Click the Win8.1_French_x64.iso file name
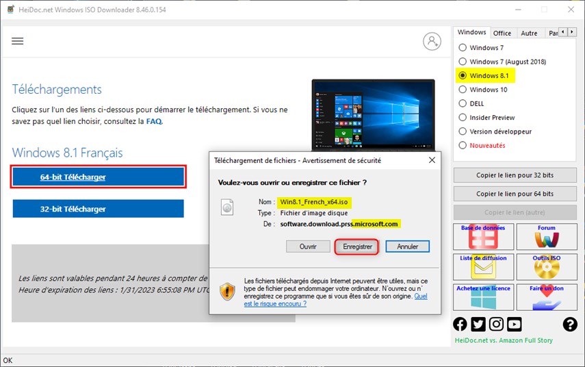Screen dimensions: 585x367 coord(314,202)
